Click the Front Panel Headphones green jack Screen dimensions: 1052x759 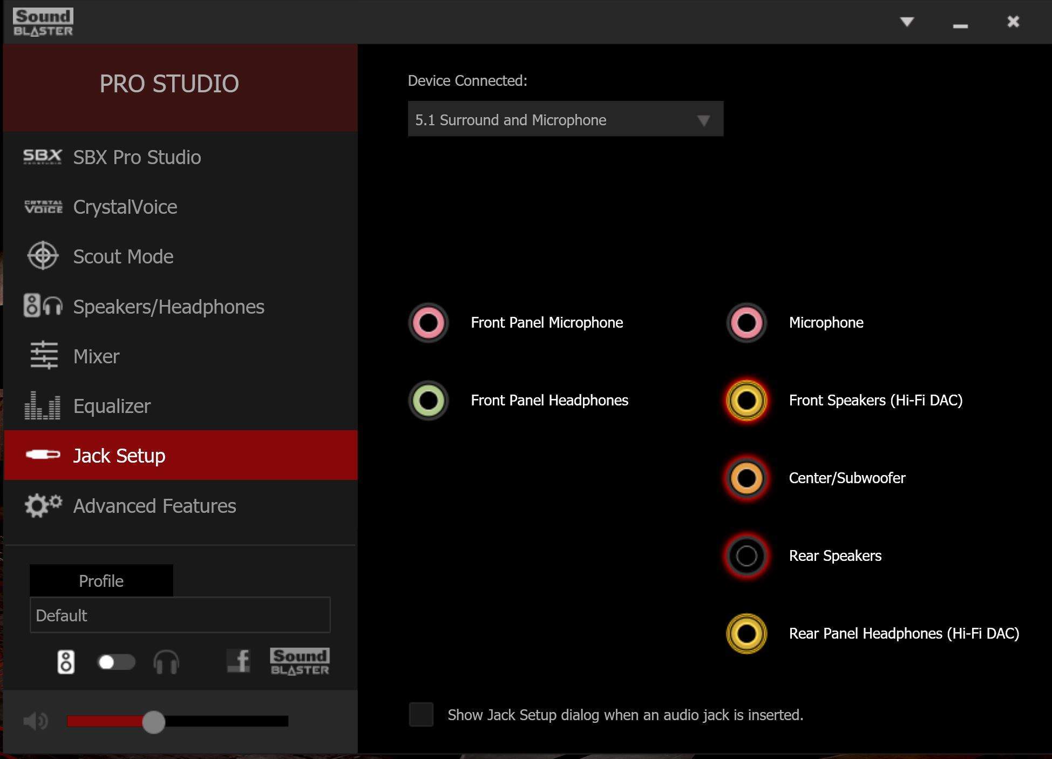429,401
